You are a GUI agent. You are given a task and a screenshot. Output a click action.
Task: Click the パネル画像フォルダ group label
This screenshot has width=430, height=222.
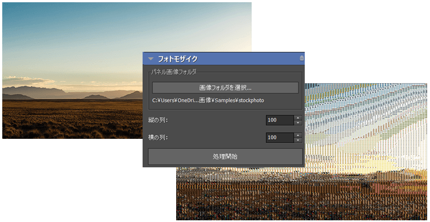pyautogui.click(x=174, y=72)
